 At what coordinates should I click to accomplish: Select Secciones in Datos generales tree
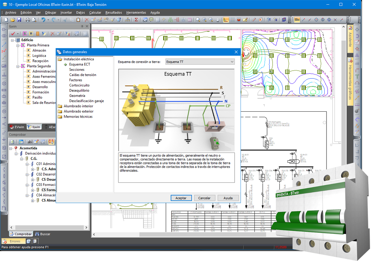tap(77, 70)
